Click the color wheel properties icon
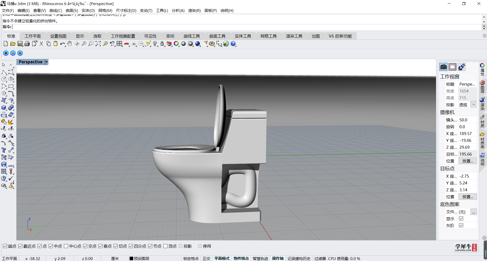The height and width of the screenshot is (261, 487). tap(482, 65)
